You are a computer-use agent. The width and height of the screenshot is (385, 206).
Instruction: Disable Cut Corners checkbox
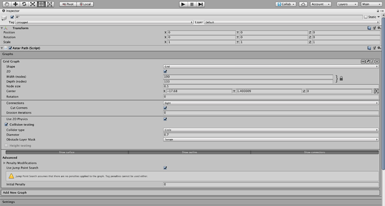tap(165, 108)
